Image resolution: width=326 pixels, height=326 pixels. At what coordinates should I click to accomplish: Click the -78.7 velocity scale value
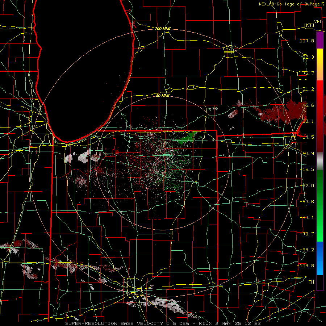click(307, 234)
